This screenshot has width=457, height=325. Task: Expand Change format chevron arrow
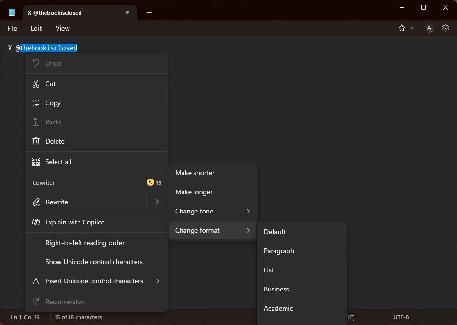pyautogui.click(x=248, y=230)
